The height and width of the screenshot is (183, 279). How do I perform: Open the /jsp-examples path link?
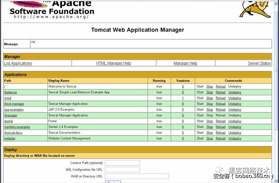[x=14, y=109]
